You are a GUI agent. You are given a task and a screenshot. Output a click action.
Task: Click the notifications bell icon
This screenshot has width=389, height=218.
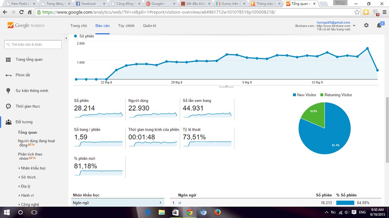379,25
